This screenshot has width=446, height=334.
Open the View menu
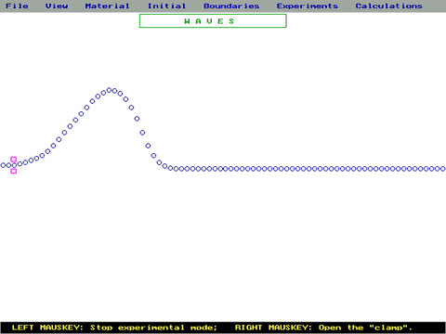(57, 6)
